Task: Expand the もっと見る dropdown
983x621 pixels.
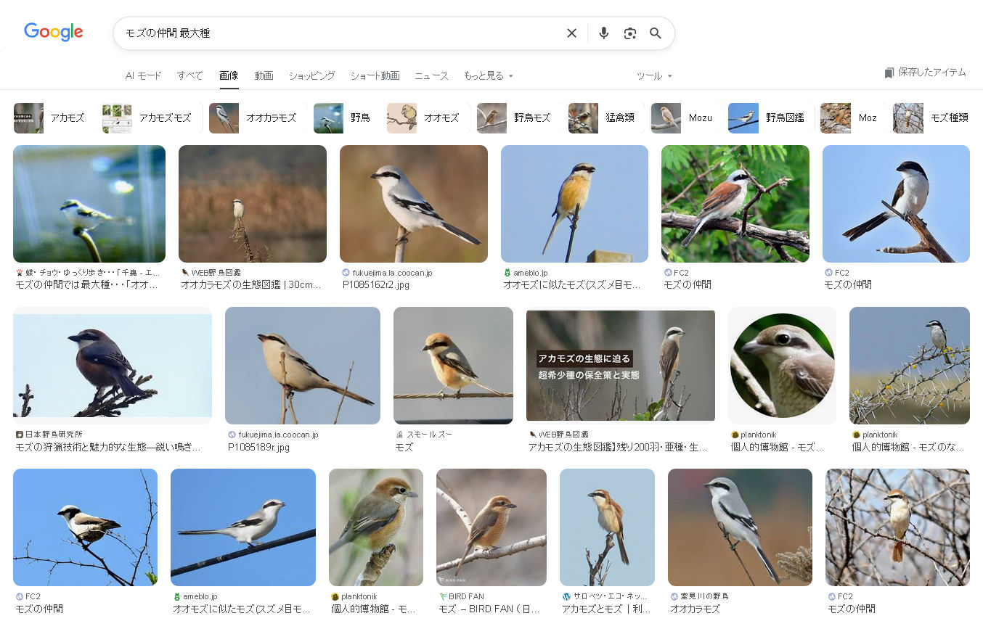Action: coord(488,75)
